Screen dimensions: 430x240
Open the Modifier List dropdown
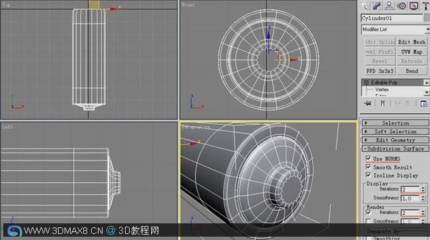coord(395,29)
